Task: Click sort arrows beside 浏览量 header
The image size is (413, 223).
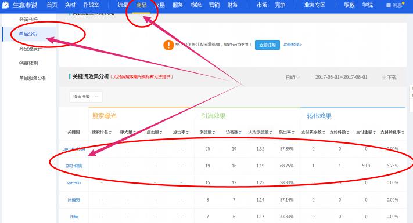Action: coord(214,132)
